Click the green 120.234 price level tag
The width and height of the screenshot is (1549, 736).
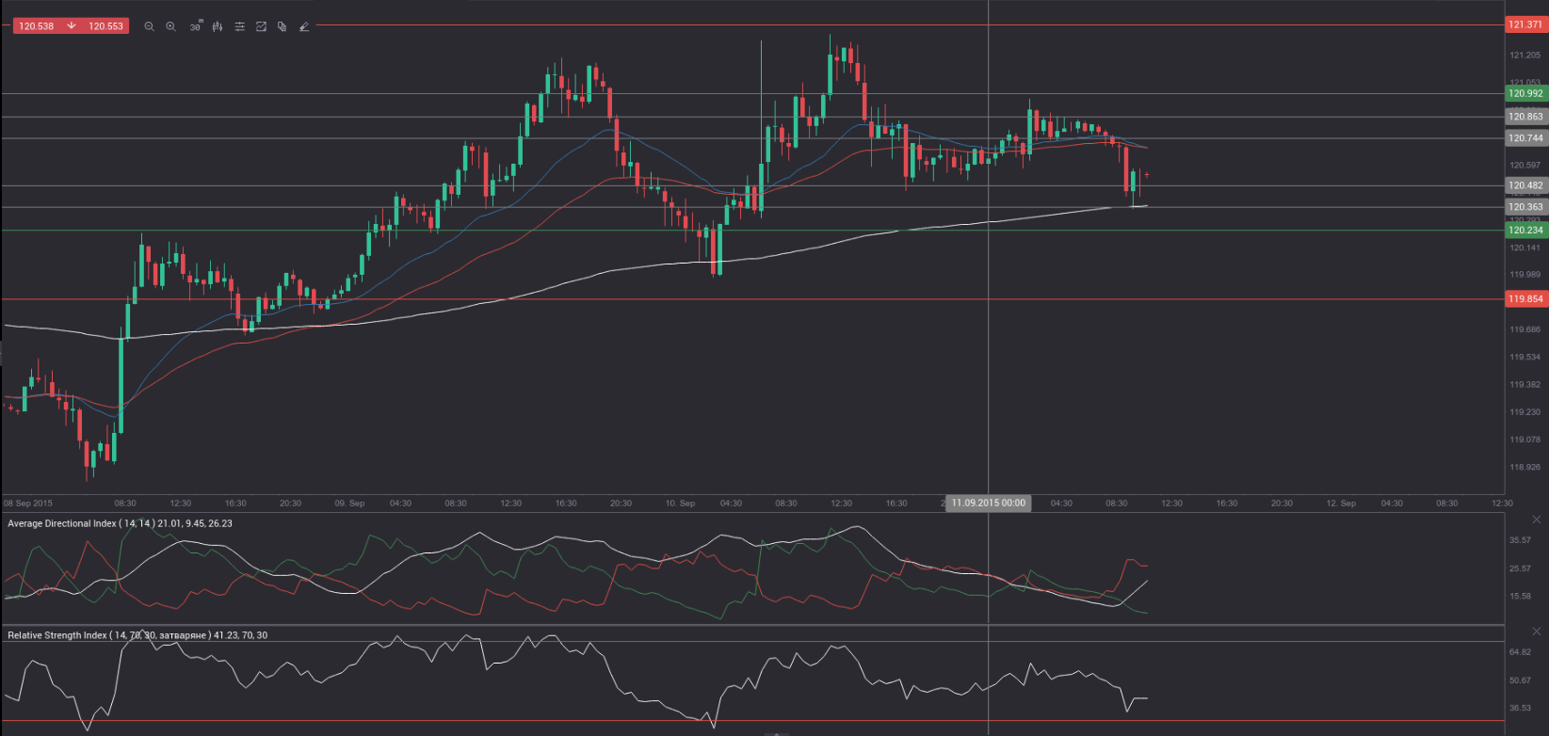[x=1525, y=231]
